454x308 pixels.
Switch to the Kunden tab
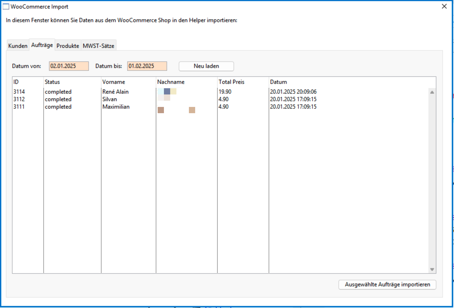[18, 46]
